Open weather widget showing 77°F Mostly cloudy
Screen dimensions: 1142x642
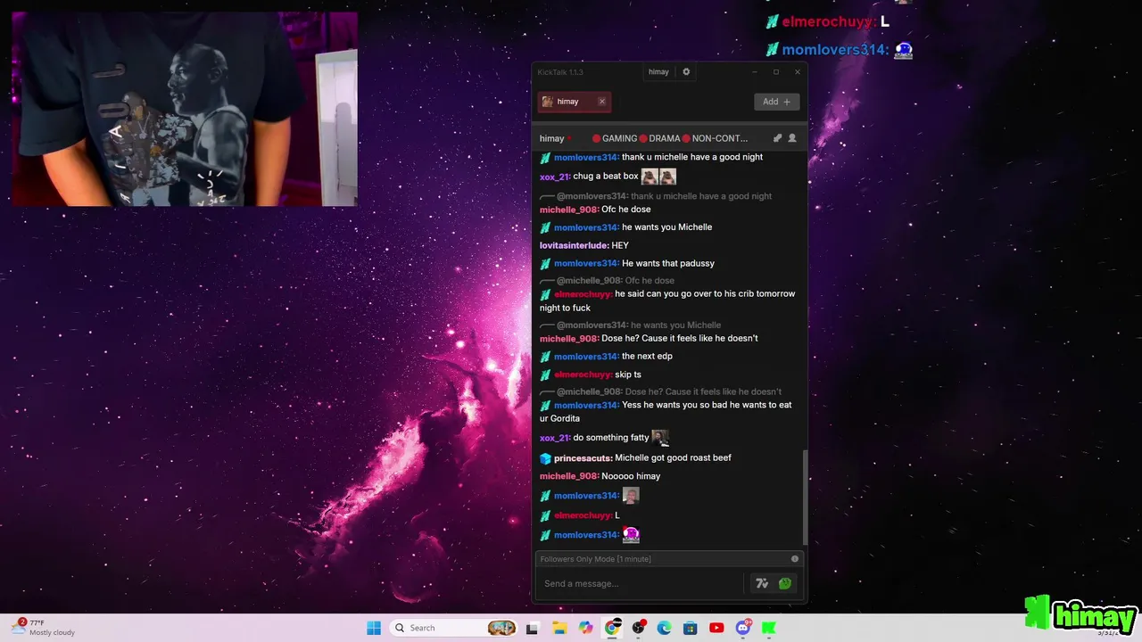pyautogui.click(x=44, y=627)
